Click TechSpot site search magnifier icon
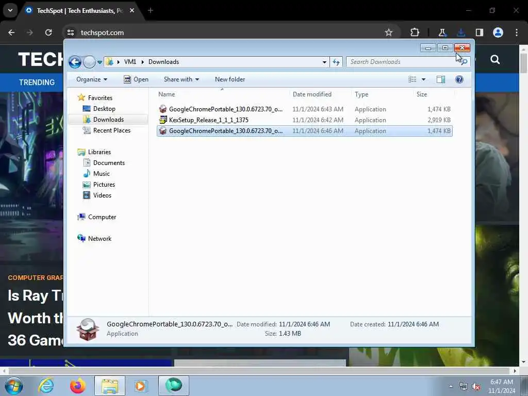Viewport: 528px width, 396px height. click(x=495, y=60)
